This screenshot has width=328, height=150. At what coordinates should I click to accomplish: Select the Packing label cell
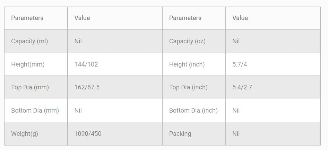click(x=180, y=134)
